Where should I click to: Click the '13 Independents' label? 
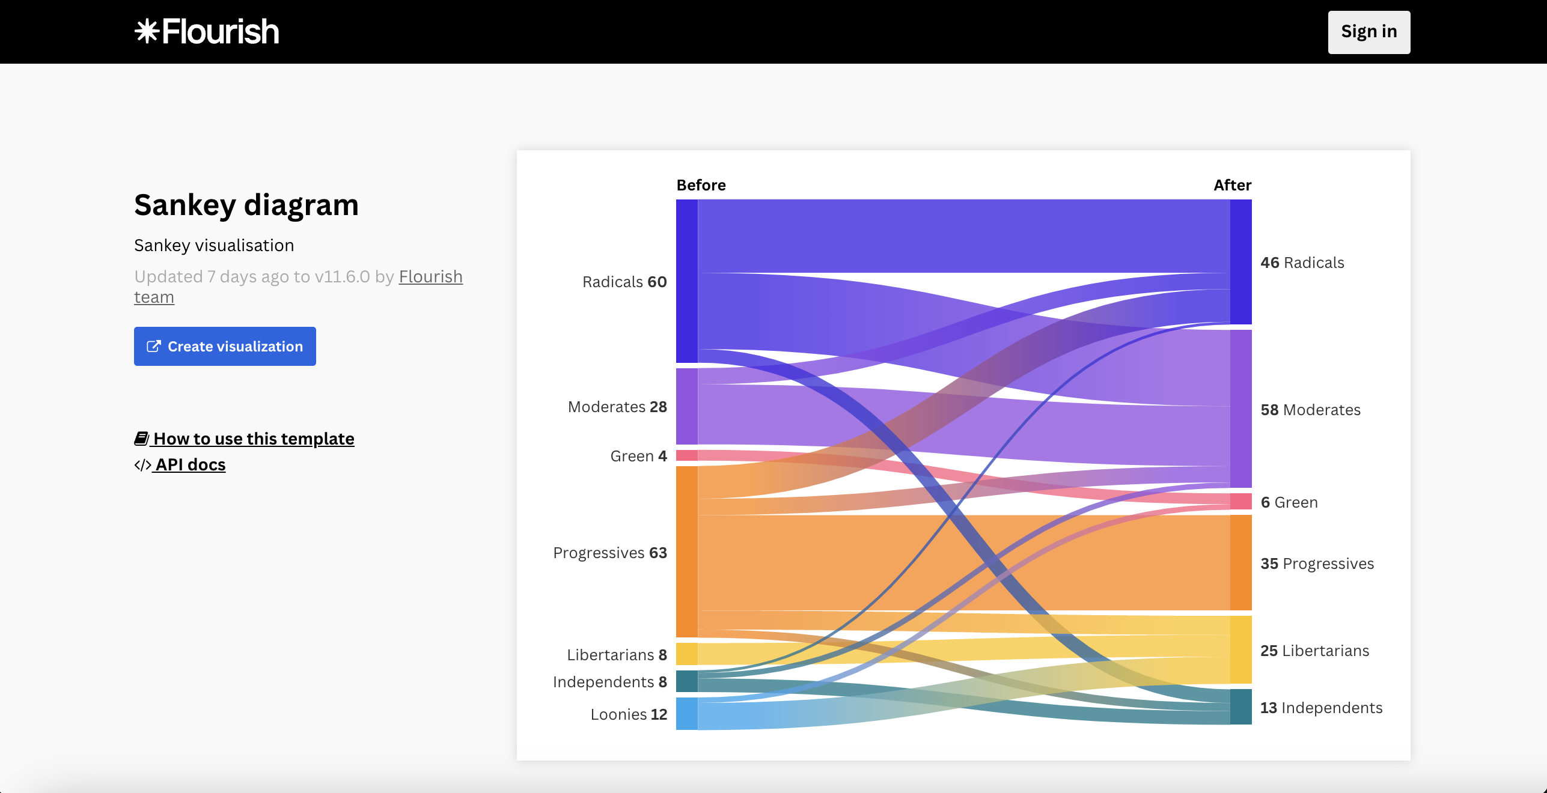tap(1321, 708)
